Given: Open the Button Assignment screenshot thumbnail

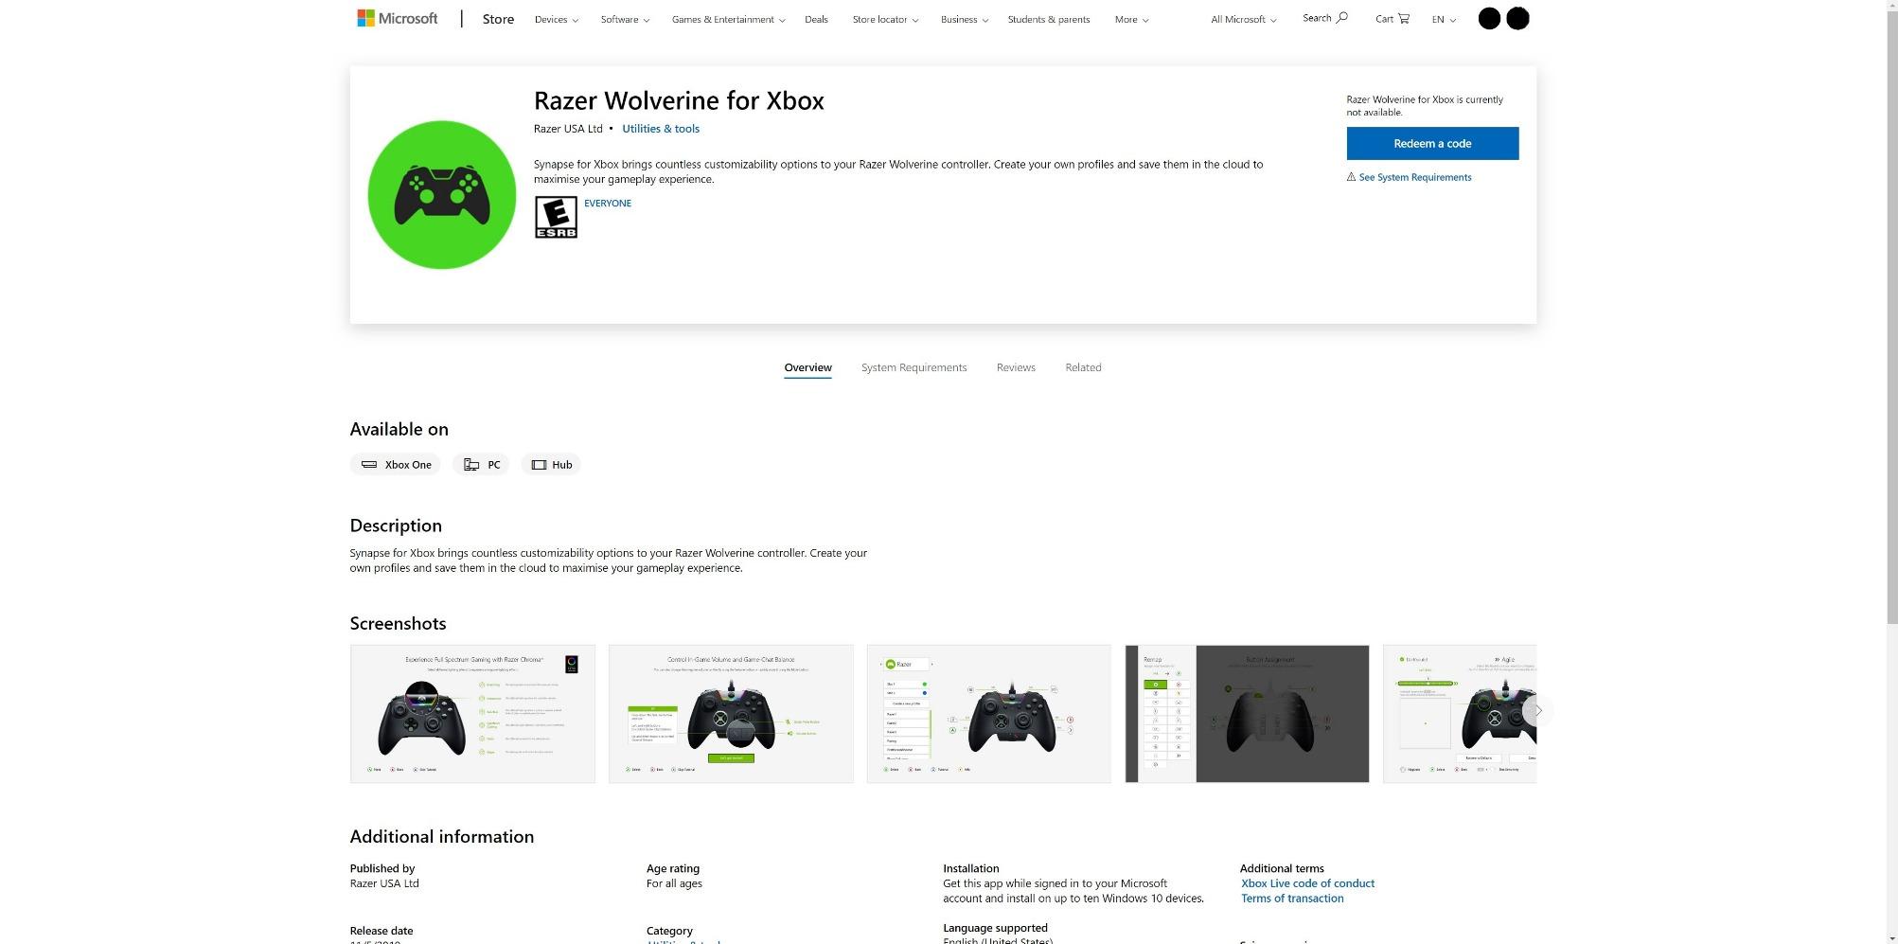Looking at the screenshot, I should tap(1247, 714).
